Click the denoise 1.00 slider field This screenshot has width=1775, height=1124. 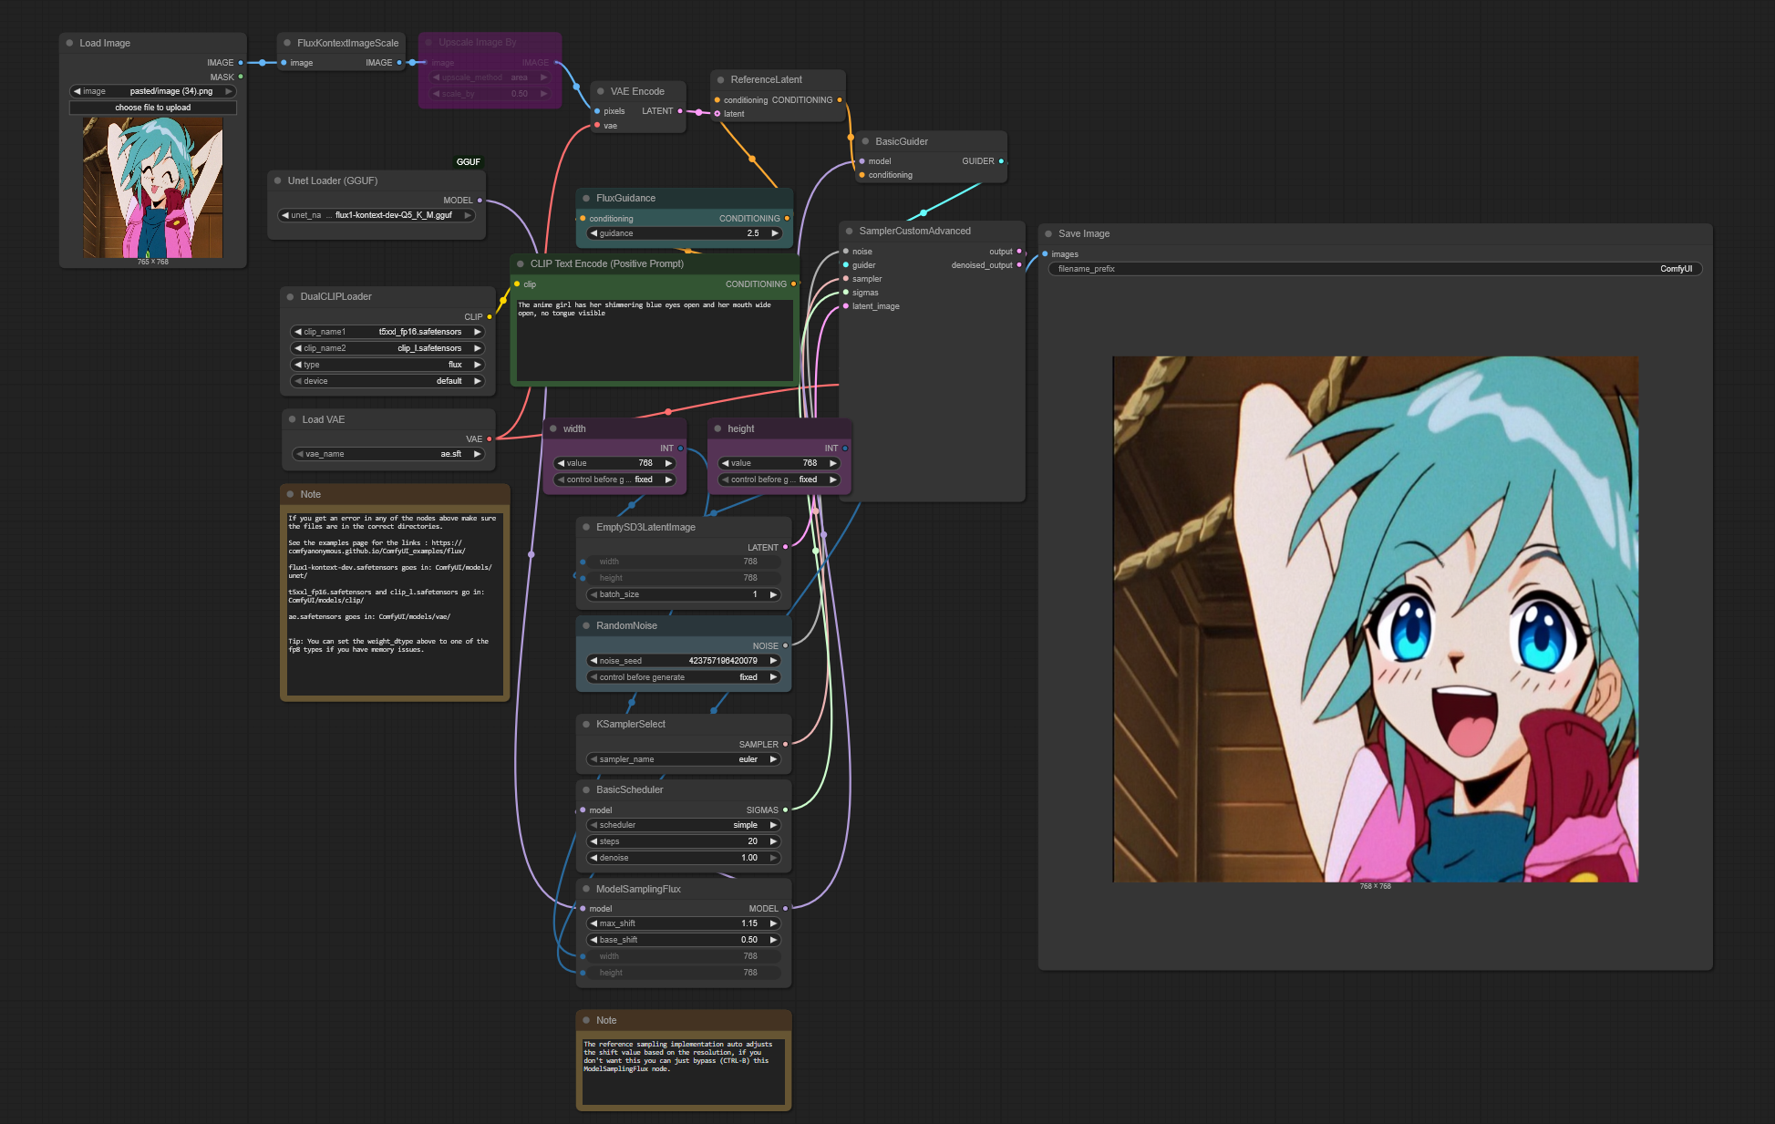point(684,858)
